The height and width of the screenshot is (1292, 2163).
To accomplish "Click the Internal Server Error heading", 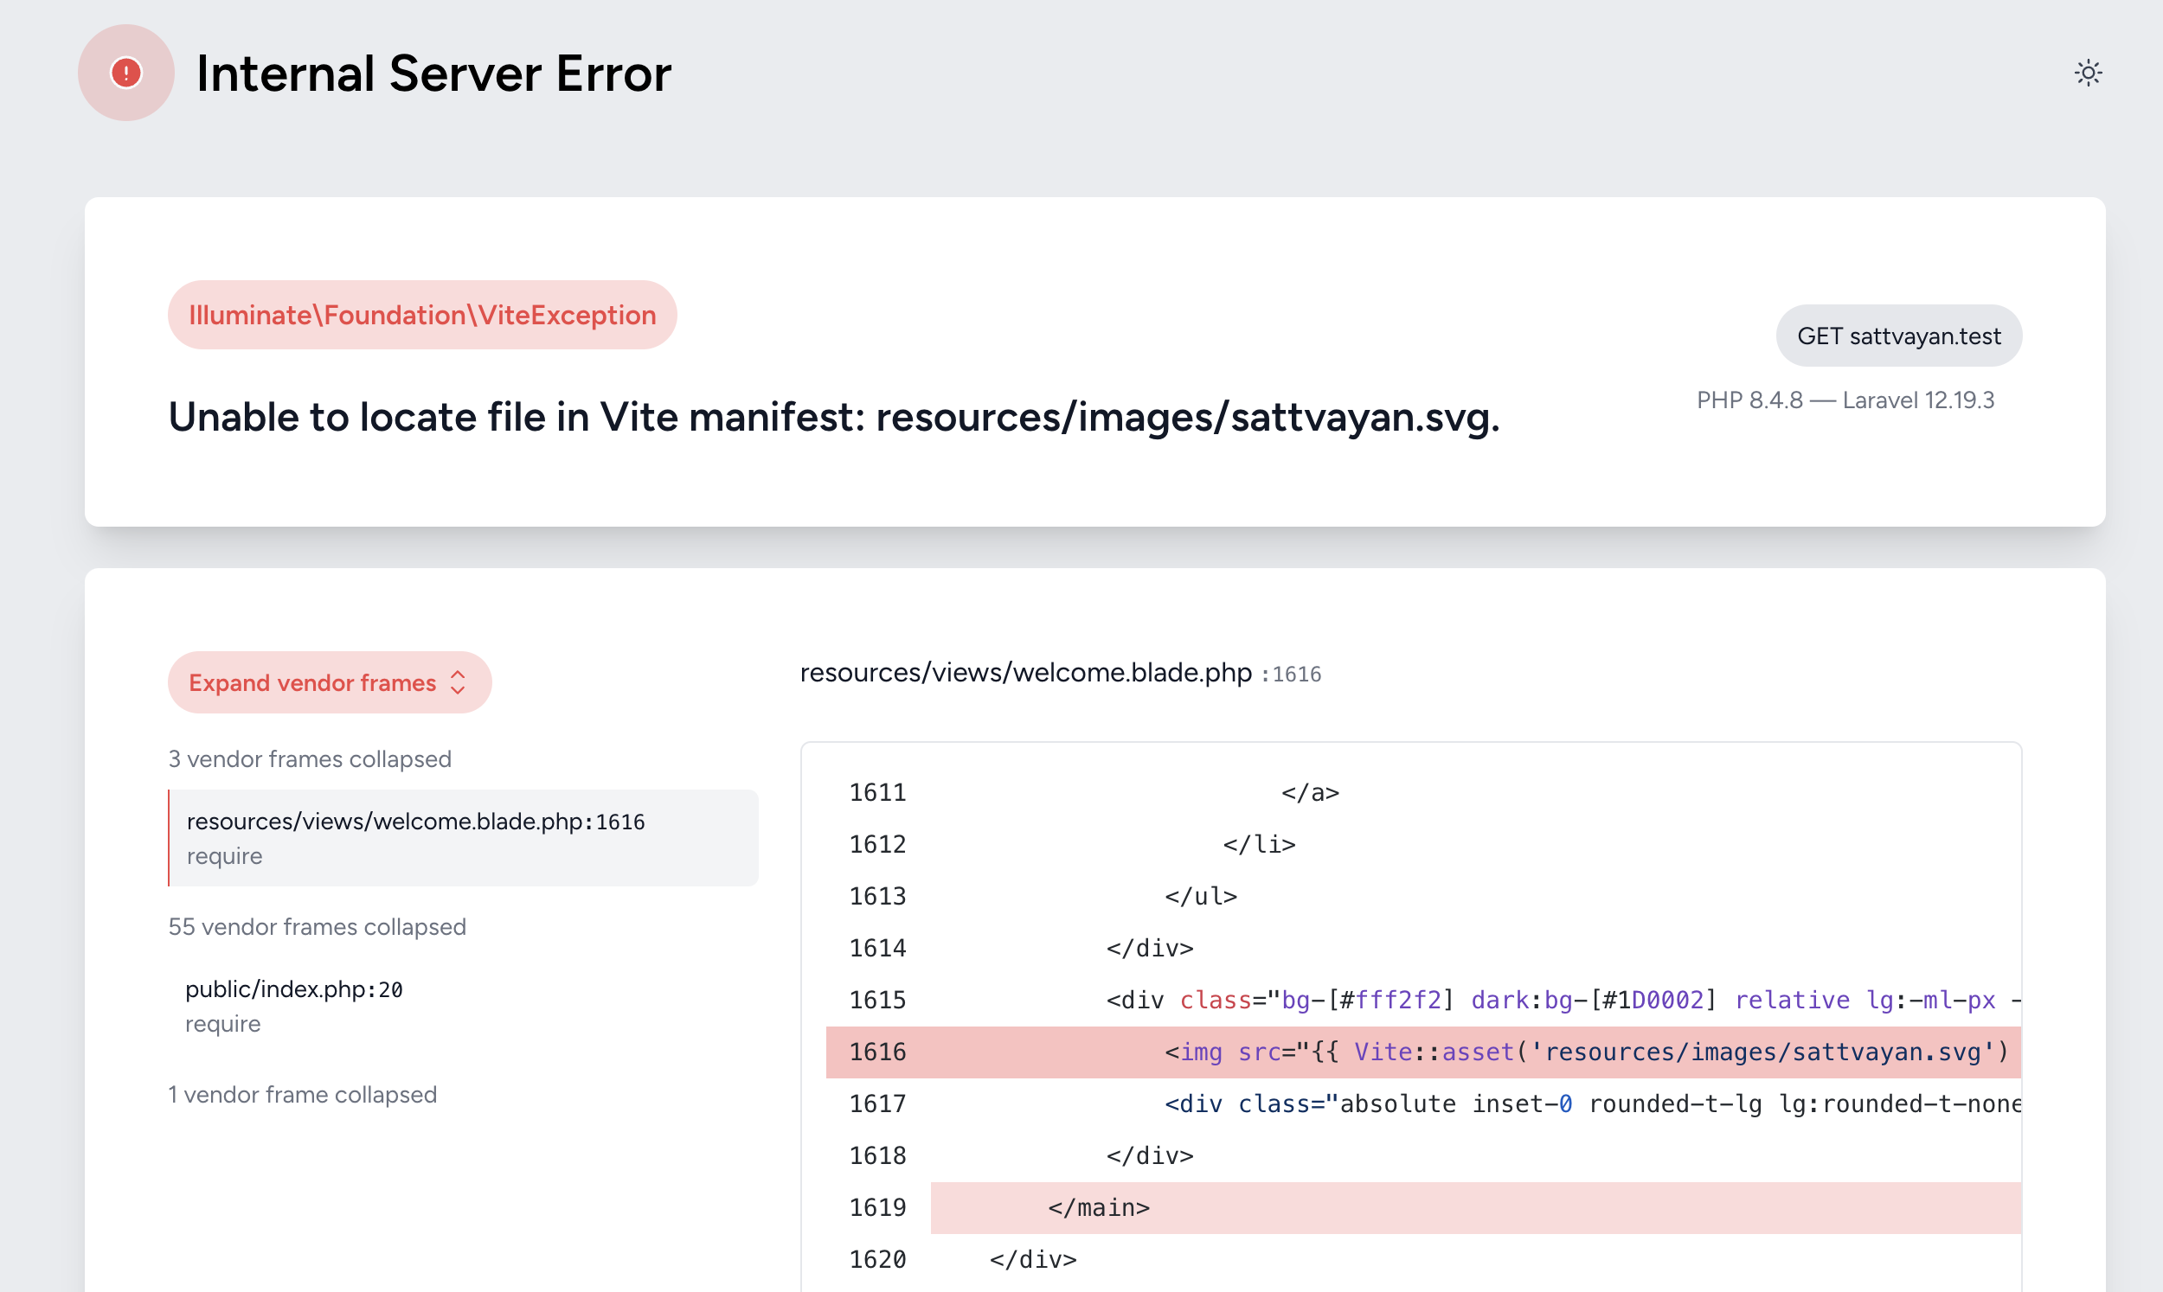I will [x=433, y=74].
